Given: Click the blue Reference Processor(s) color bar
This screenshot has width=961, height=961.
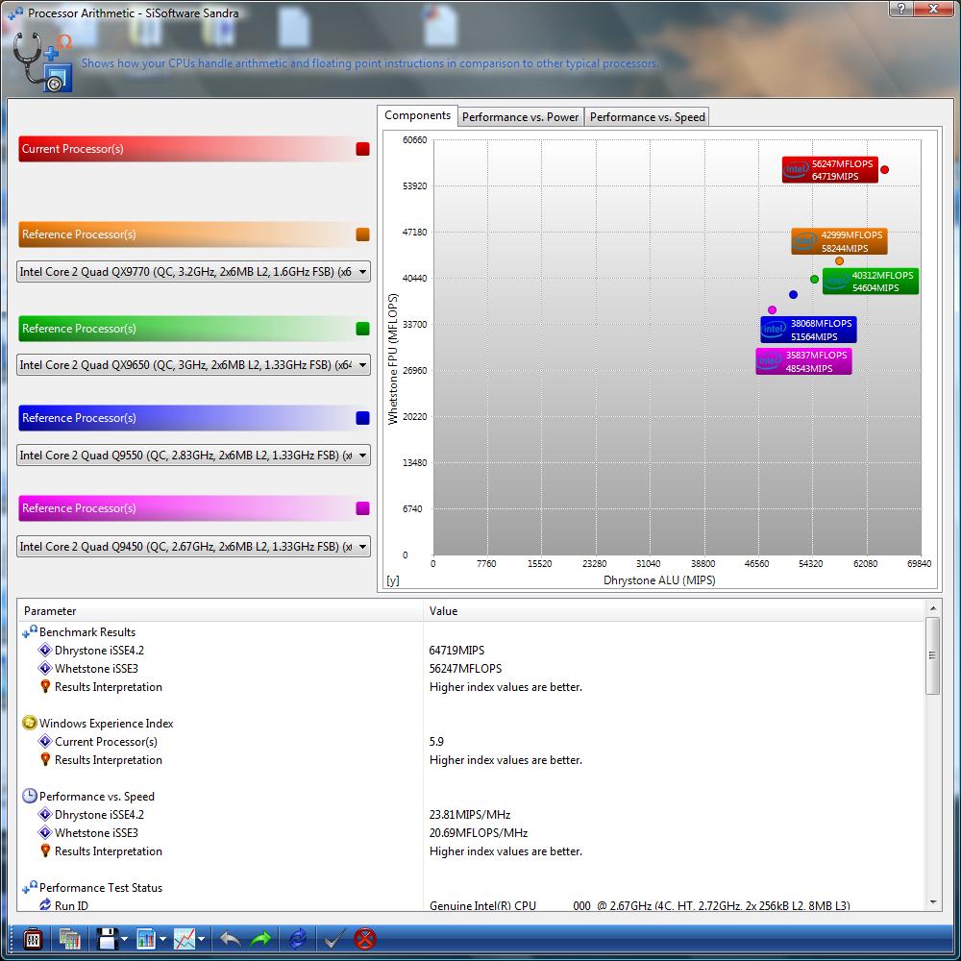Looking at the screenshot, I should coord(194,418).
